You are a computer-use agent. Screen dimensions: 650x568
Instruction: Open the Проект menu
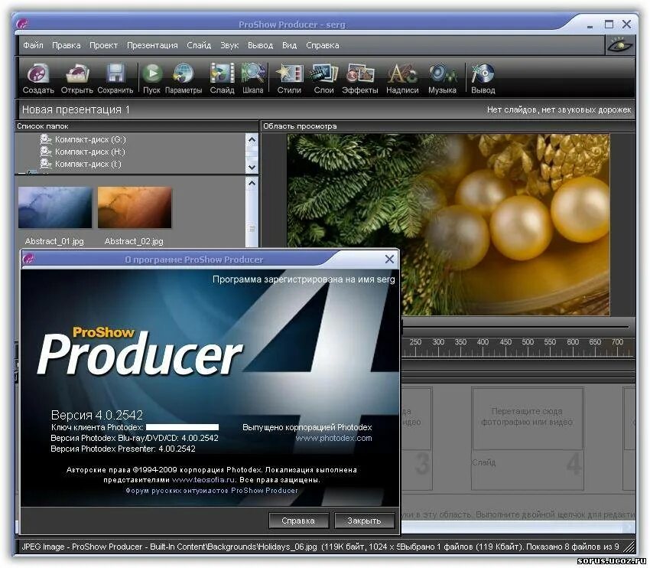pos(104,45)
